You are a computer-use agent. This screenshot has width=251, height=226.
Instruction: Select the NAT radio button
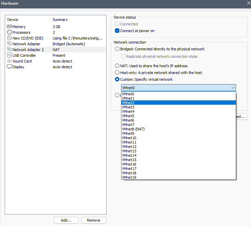[117, 66]
